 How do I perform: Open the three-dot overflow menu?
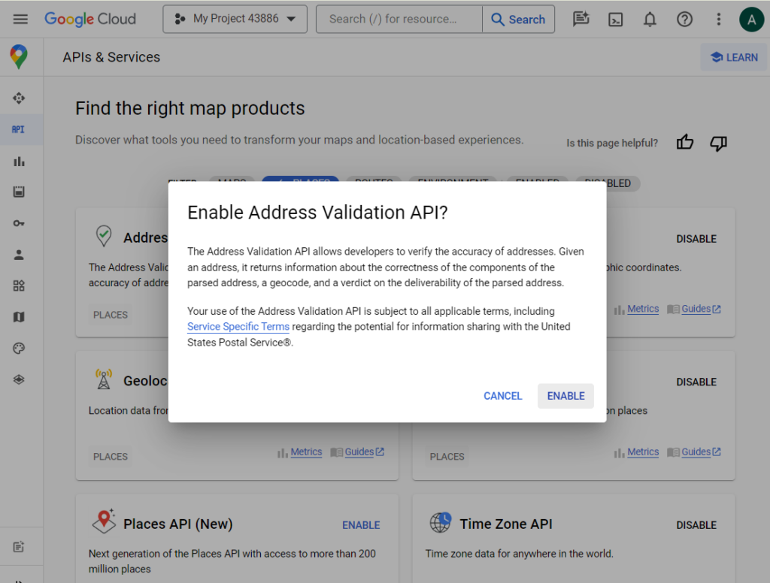point(718,19)
